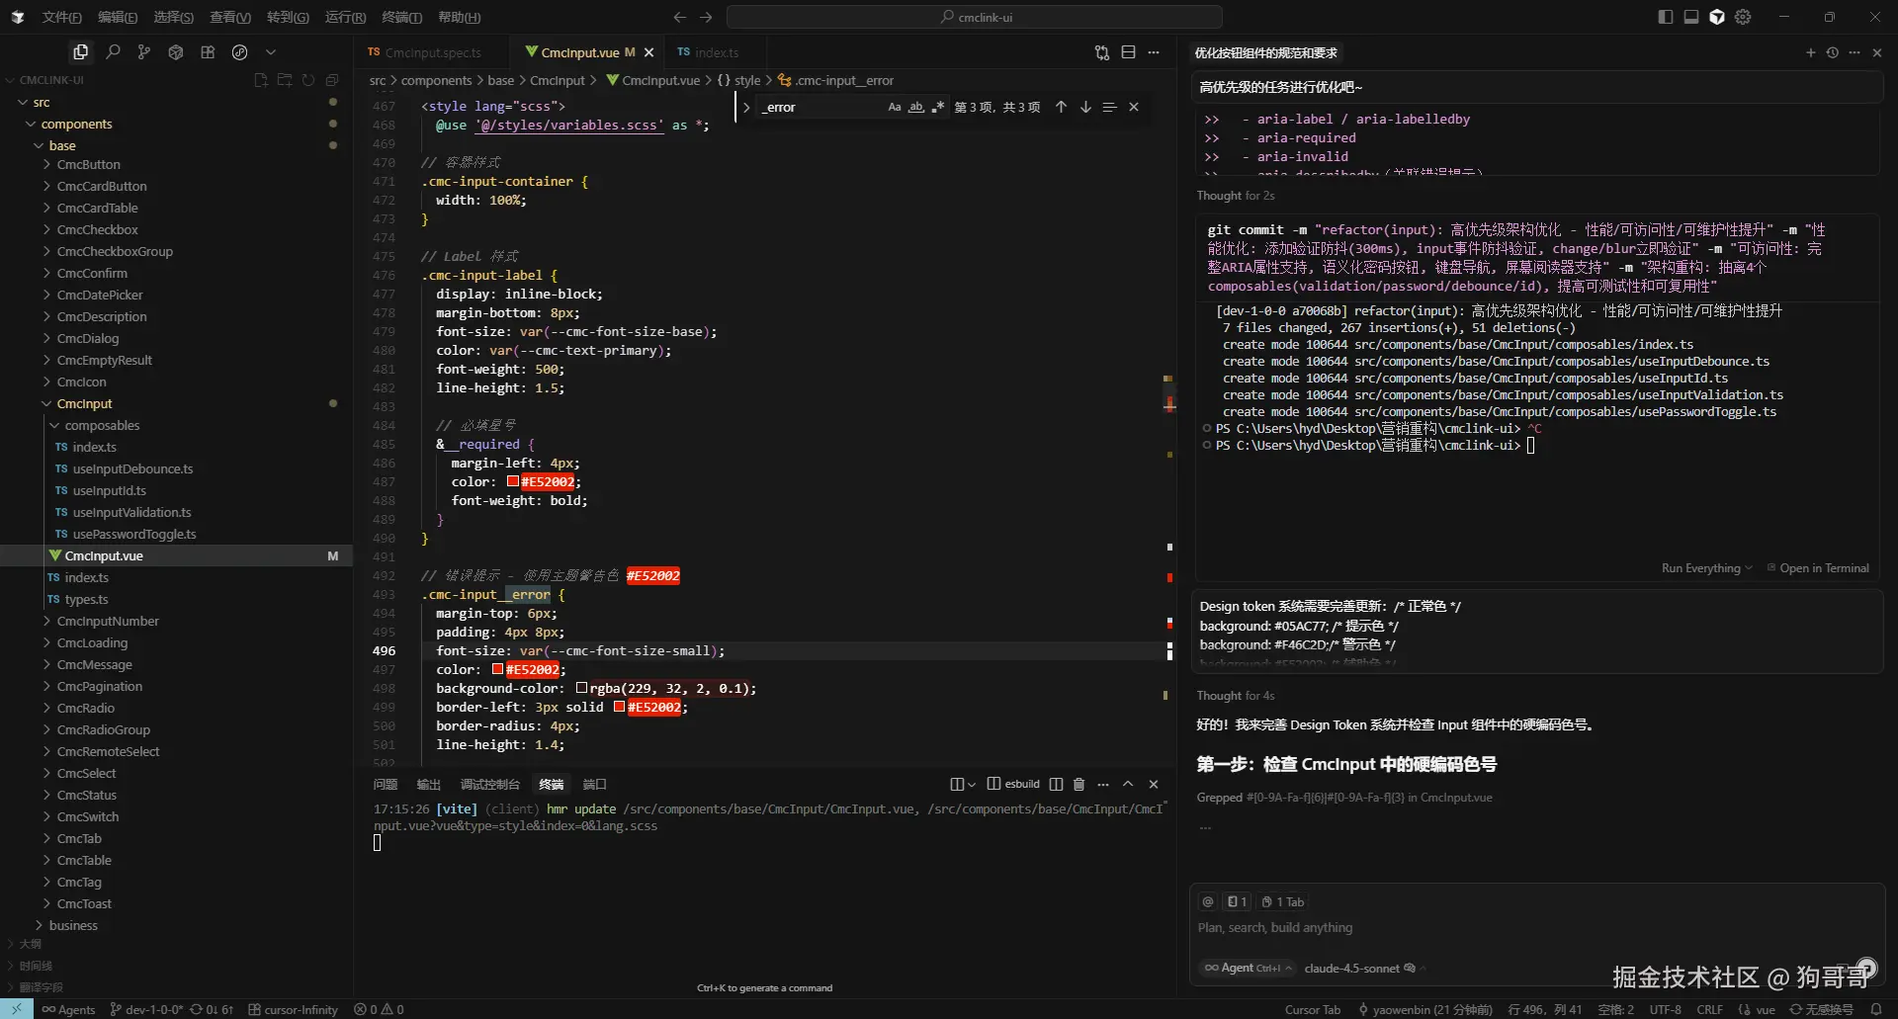Click the New File icon in explorer header

click(x=261, y=80)
